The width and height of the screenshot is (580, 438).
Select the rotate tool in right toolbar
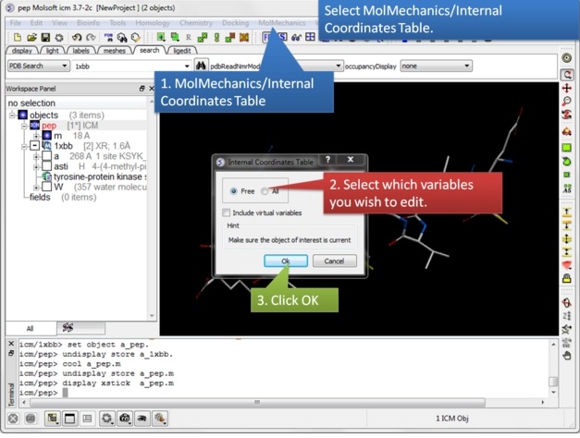click(567, 74)
